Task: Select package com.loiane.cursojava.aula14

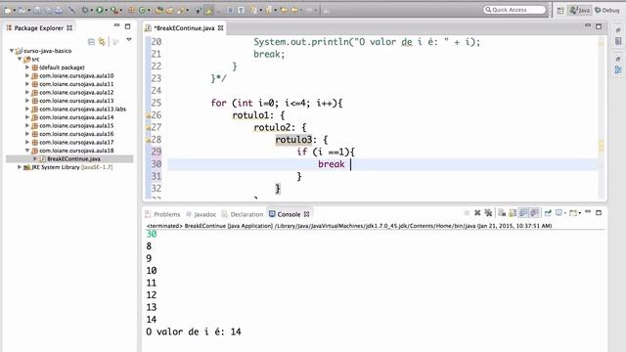Action: (76, 117)
